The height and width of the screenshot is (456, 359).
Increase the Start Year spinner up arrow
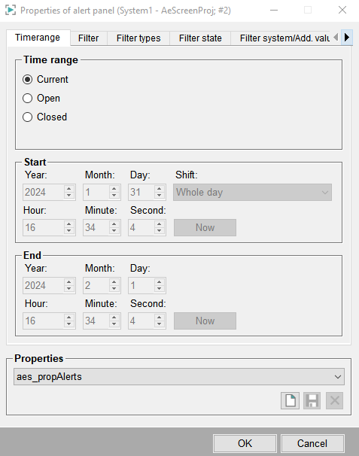point(69,188)
